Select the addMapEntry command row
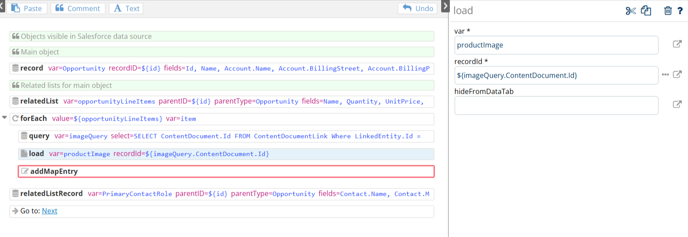688x237 pixels. (x=226, y=171)
